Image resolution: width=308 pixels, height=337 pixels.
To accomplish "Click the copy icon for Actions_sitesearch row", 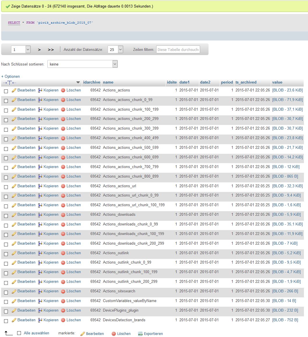I will point(40,292).
